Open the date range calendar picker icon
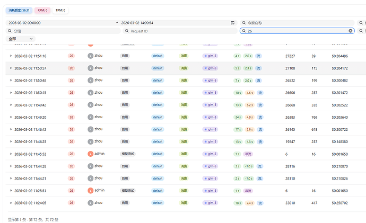Image resolution: width=366 pixels, height=223 pixels. pyautogui.click(x=232, y=23)
